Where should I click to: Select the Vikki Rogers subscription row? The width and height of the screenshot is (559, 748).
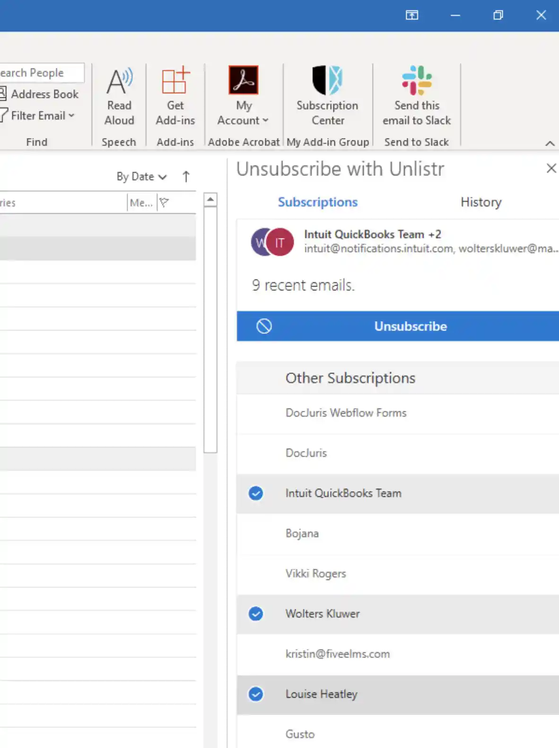pos(398,574)
